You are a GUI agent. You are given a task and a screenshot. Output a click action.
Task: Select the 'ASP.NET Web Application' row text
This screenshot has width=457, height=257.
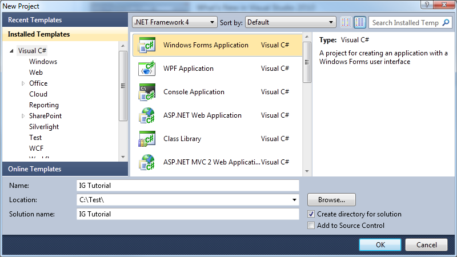(202, 115)
